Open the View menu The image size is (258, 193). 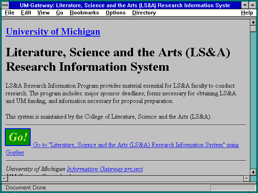pos(43,13)
